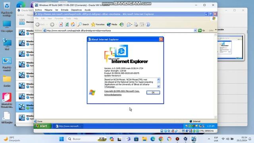Click the IE Forward arrow button
The height and width of the screenshot is (143, 254).
[x=52, y=25]
